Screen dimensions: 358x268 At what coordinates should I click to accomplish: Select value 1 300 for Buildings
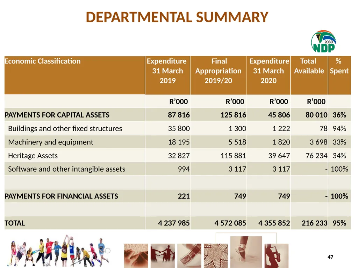tap(237, 128)
